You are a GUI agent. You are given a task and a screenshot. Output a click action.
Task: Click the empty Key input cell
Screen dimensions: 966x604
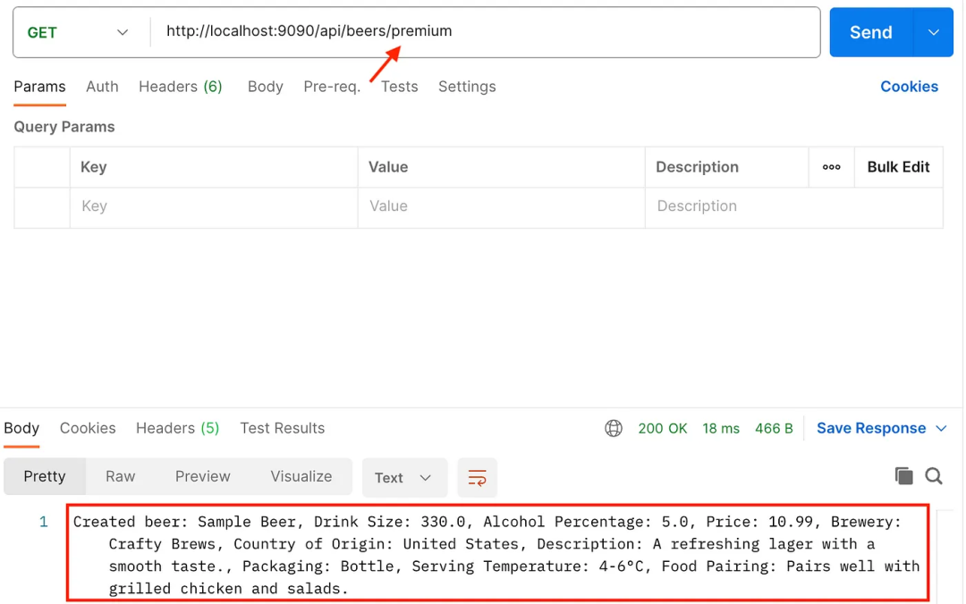pyautogui.click(x=214, y=206)
